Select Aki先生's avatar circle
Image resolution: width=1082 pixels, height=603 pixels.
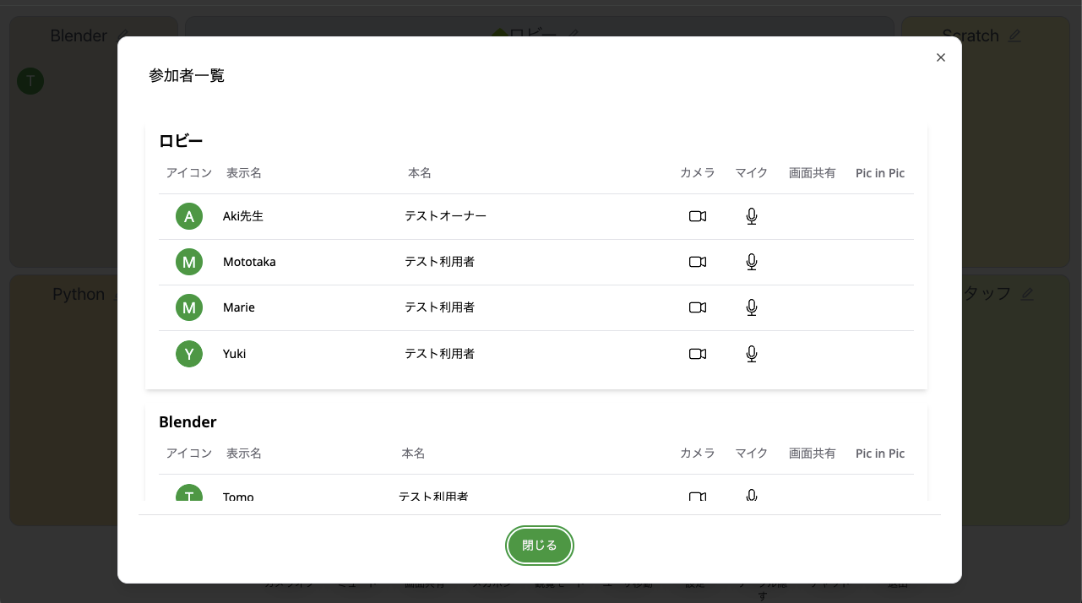189,216
